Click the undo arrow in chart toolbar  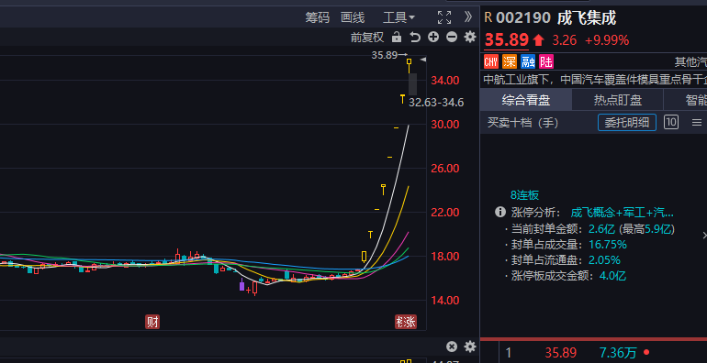point(415,37)
